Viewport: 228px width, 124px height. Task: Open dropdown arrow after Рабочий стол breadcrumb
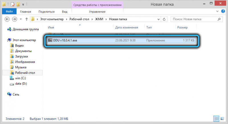point(92,19)
